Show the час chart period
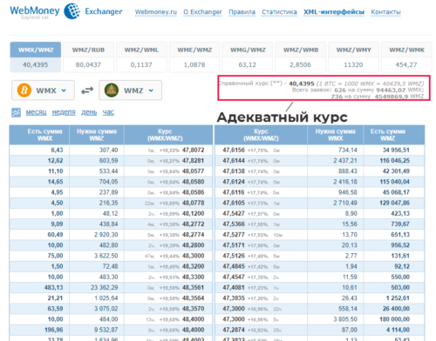 click(108, 112)
